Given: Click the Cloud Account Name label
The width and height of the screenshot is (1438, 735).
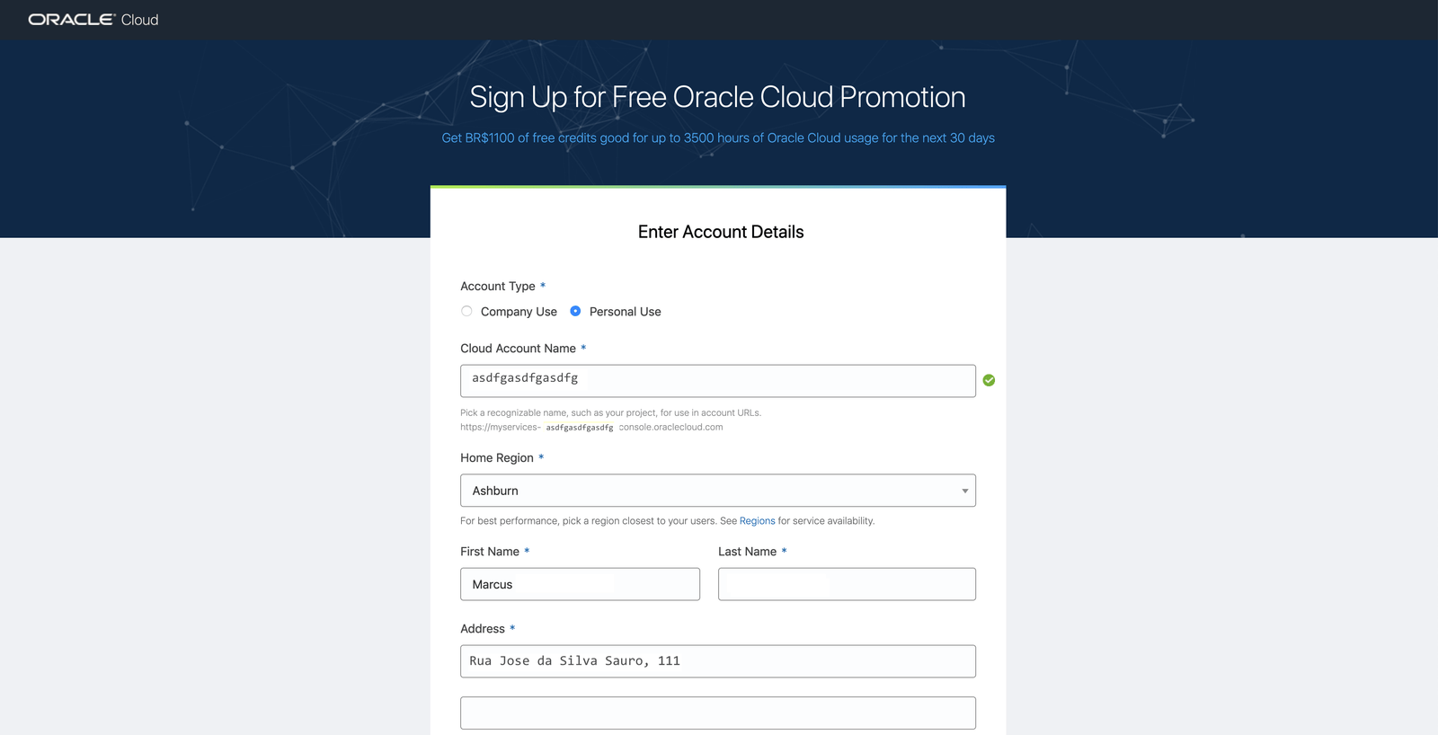Looking at the screenshot, I should click(518, 349).
